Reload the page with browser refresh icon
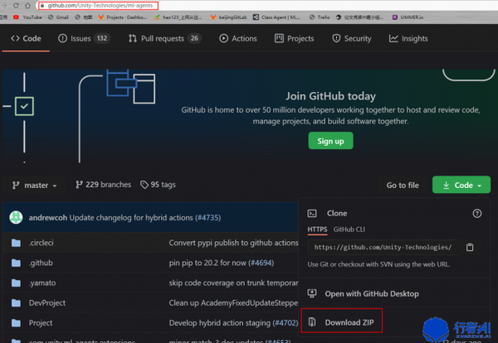Screen dimensions: 498x343 (x=16, y=6)
